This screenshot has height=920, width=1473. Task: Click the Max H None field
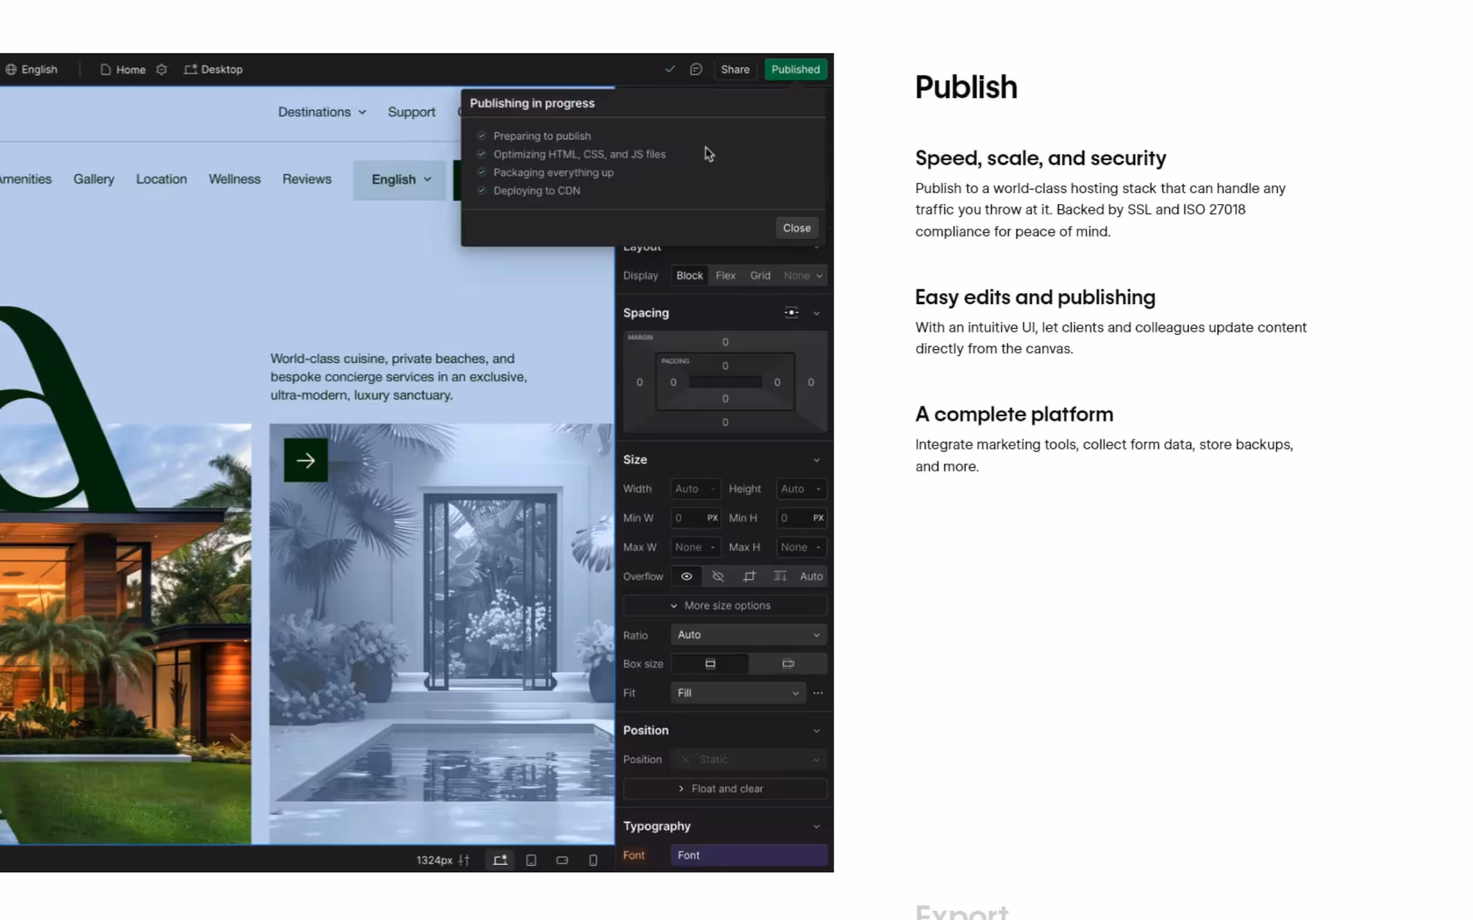801,547
